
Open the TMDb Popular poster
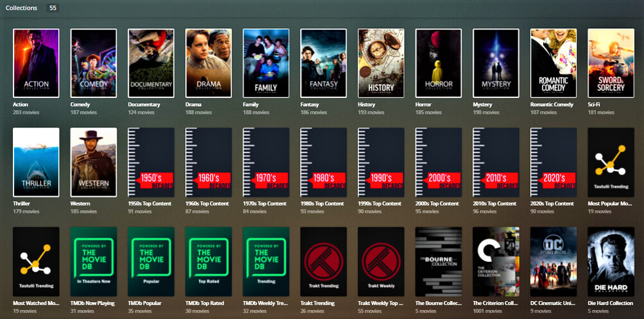[151, 261]
